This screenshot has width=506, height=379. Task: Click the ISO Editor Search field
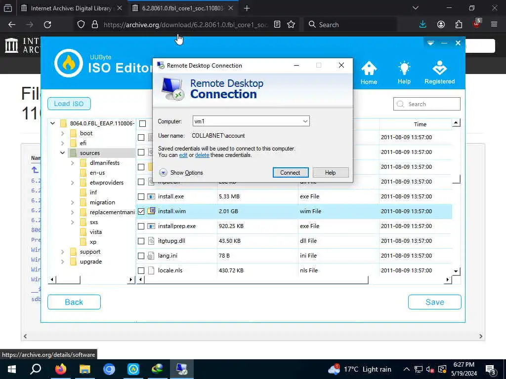click(426, 104)
